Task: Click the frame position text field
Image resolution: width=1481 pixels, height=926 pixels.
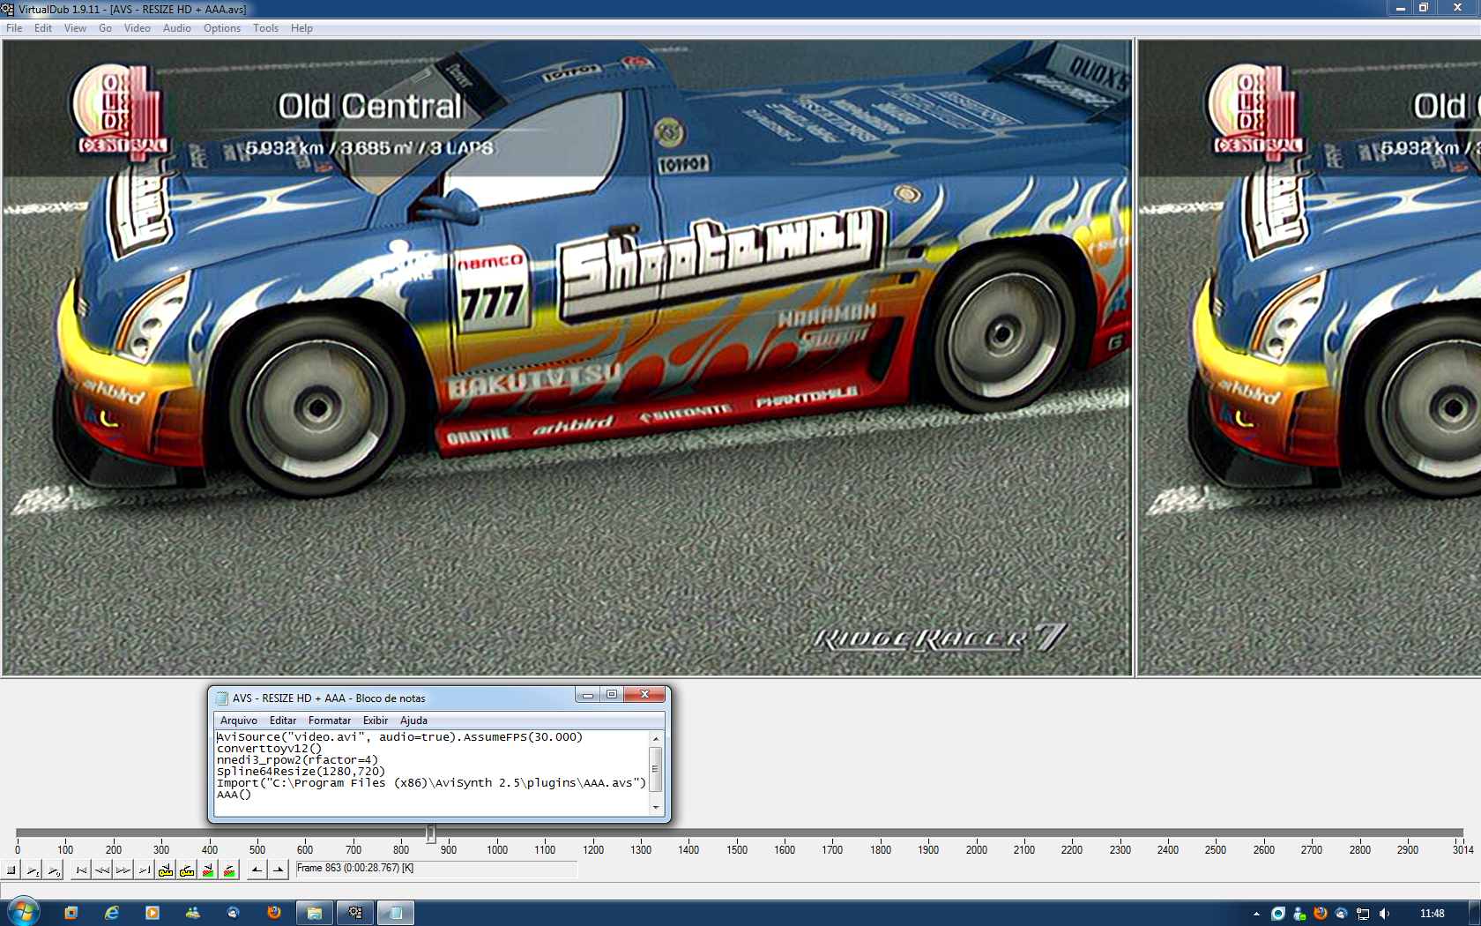Action: coord(435,869)
